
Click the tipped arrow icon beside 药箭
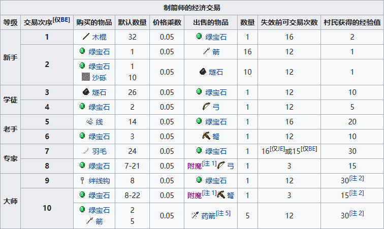click(x=194, y=215)
